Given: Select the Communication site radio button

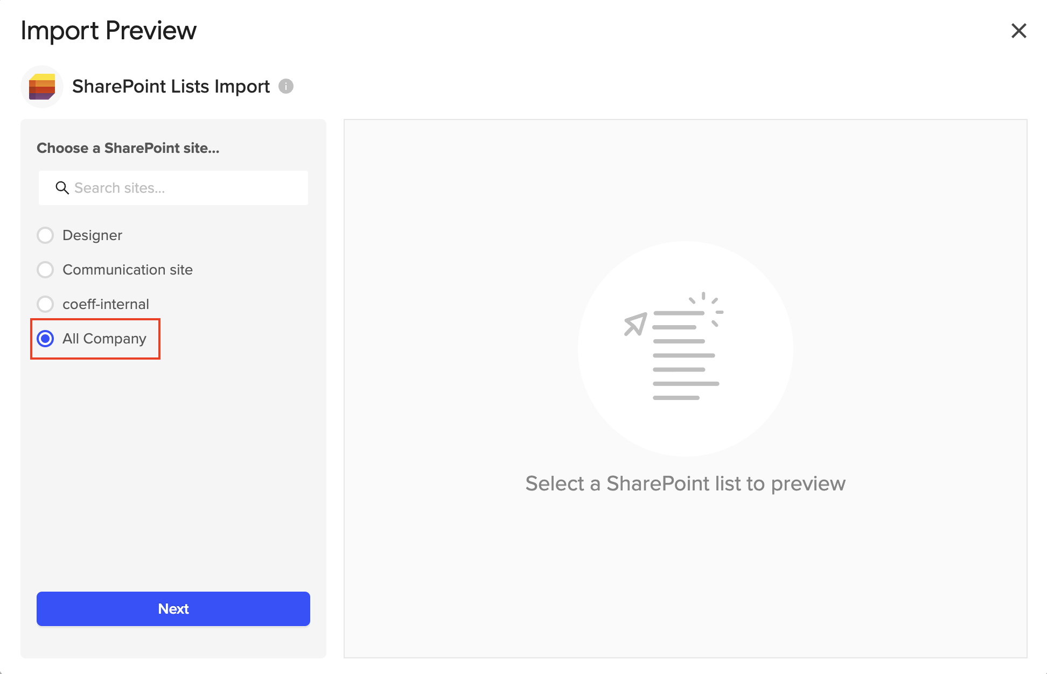Looking at the screenshot, I should point(45,270).
